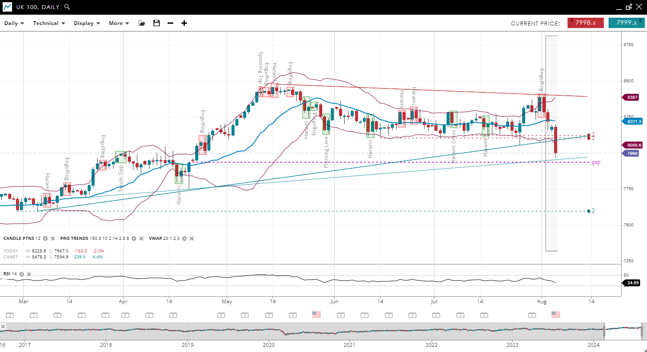Expand the Daily timeframe dropdown
This screenshot has height=352, width=647.
tap(14, 23)
